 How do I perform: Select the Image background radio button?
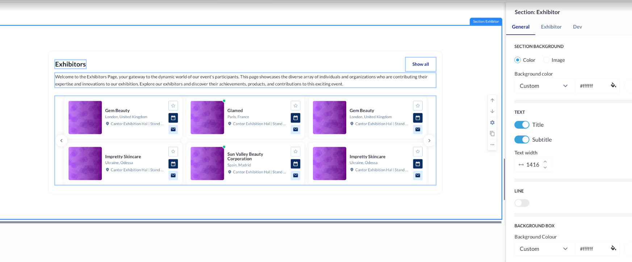tap(546, 60)
